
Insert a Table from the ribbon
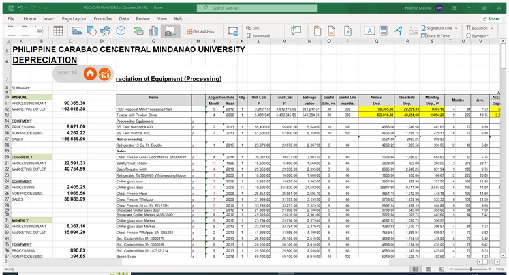(x=58, y=31)
